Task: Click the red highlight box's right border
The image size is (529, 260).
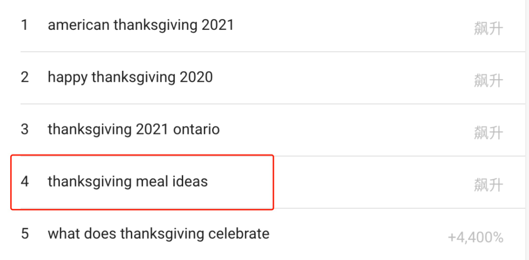Action: (x=273, y=182)
